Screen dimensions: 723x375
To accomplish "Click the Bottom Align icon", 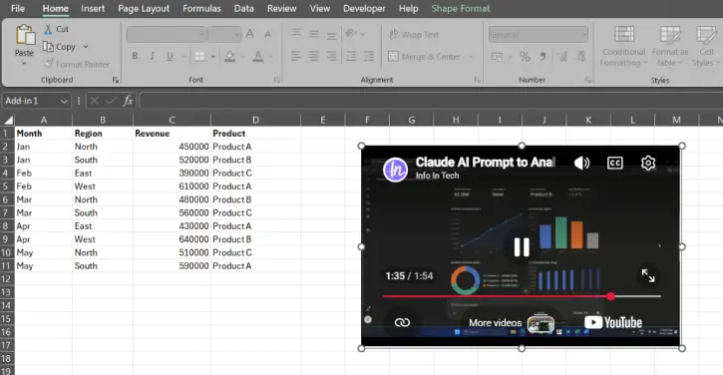I will pos(331,35).
